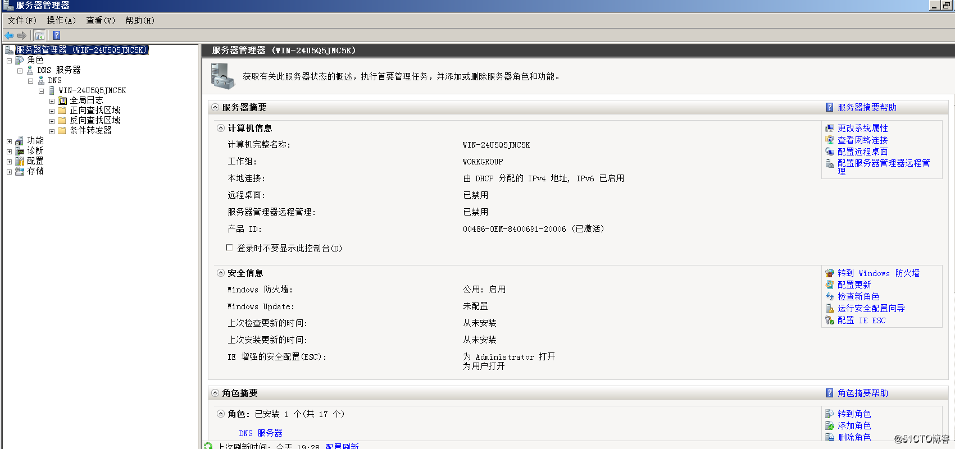Click the show/hide console tree toolbar icon
The height and width of the screenshot is (449, 955).
[x=39, y=35]
